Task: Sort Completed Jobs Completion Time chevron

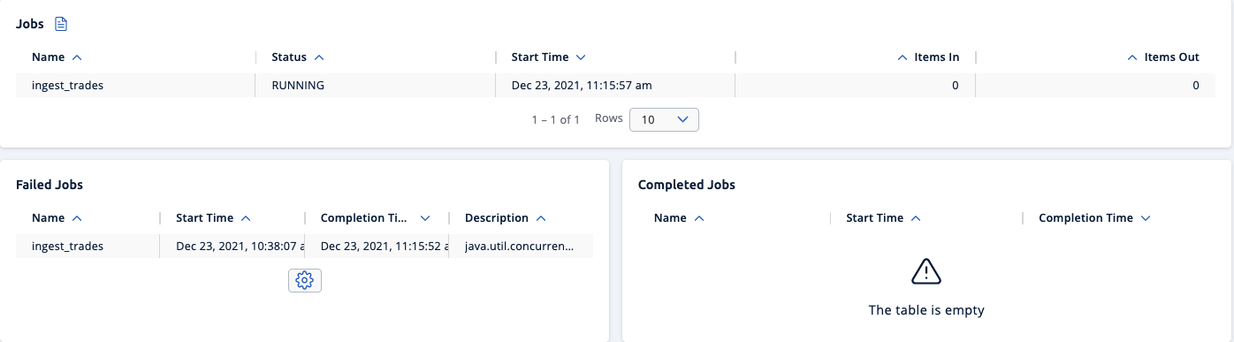Action: click(1146, 218)
